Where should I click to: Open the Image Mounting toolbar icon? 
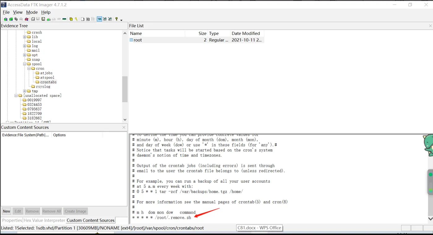16,19
